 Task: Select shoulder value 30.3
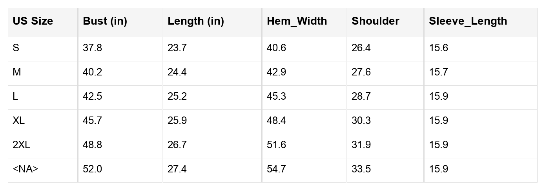(361, 121)
